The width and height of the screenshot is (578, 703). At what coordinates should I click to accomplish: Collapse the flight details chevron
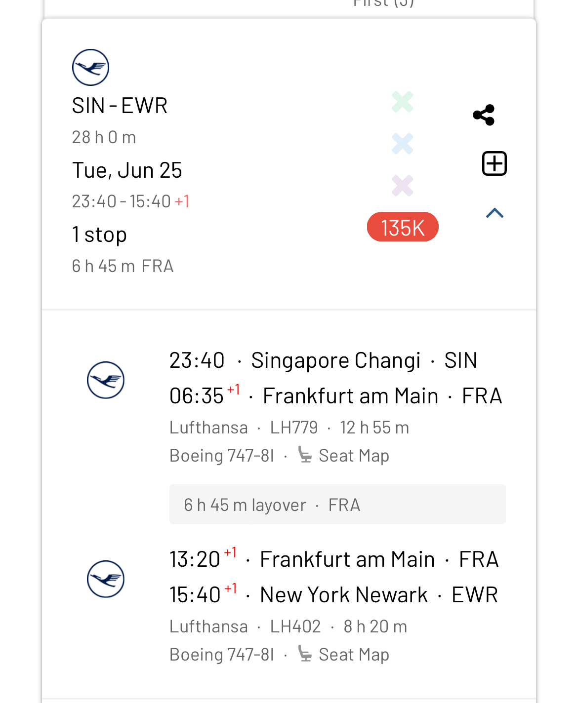495,213
